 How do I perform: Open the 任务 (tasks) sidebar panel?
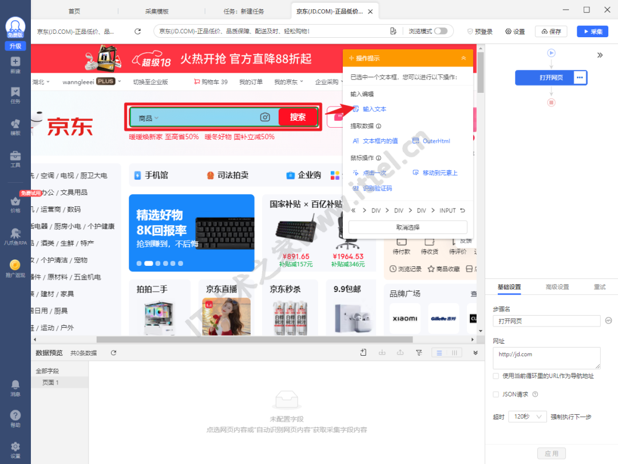point(15,95)
